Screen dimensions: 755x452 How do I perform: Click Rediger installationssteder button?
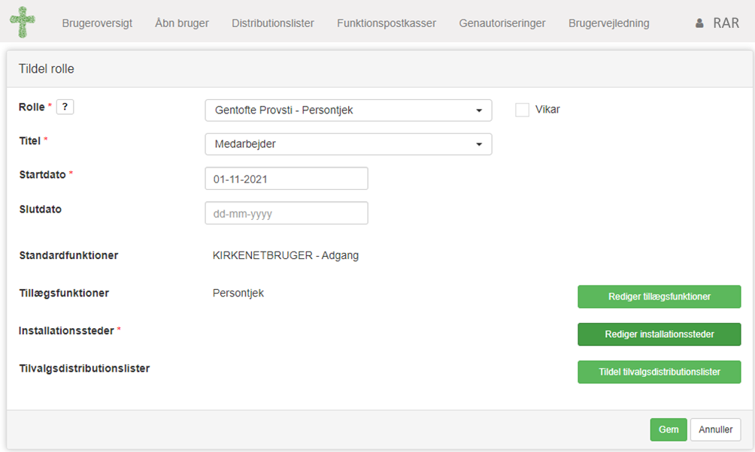click(659, 334)
